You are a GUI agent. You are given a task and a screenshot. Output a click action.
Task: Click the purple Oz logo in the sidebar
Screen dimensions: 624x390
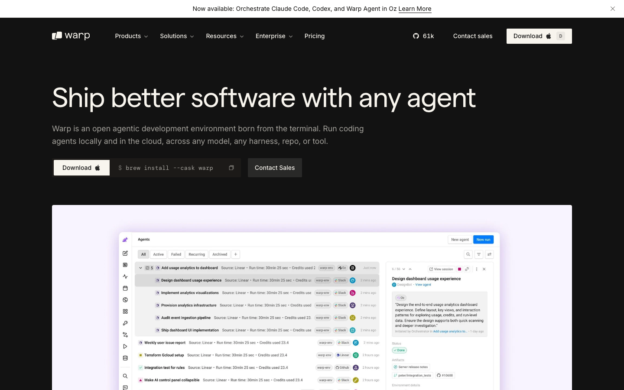click(125, 240)
